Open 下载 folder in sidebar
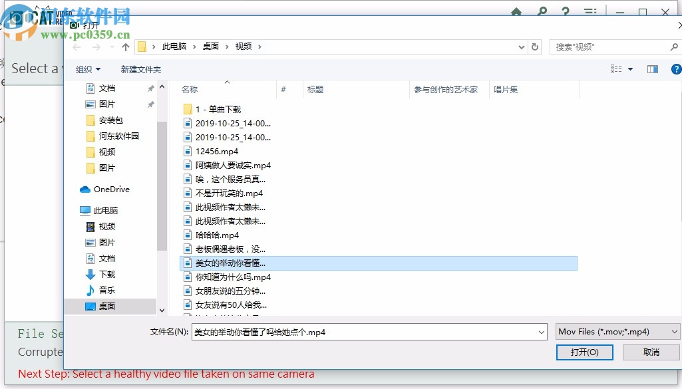 tap(100, 274)
